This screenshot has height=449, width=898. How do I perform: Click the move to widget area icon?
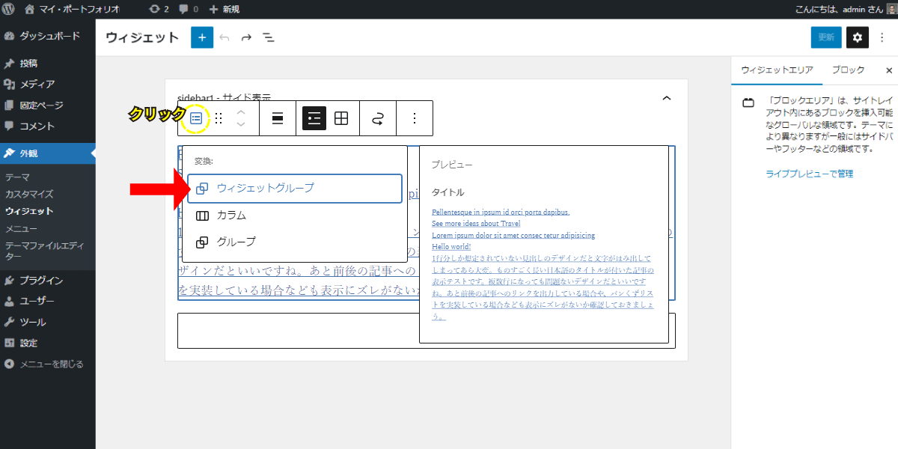pyautogui.click(x=379, y=118)
